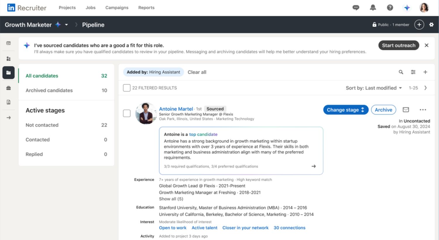This screenshot has width=439, height=240.
Task: Click the Start outreach button
Action: (399, 45)
